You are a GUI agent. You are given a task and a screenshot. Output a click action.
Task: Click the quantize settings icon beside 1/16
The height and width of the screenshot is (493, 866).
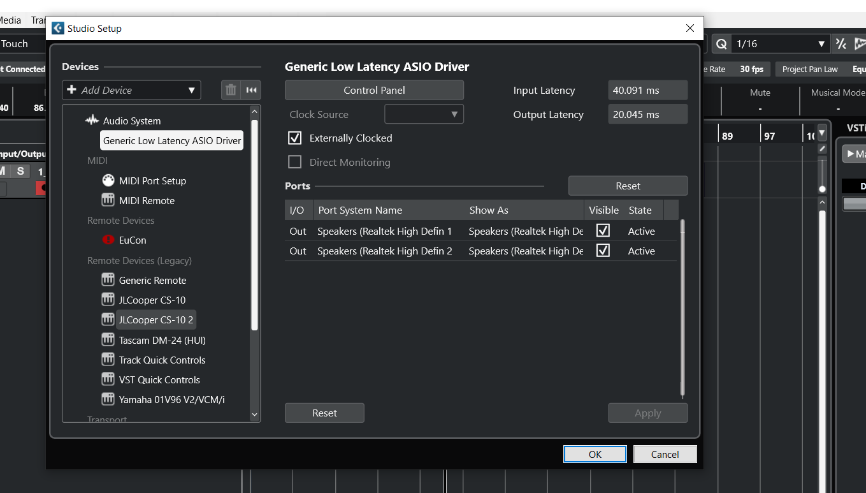(841, 44)
